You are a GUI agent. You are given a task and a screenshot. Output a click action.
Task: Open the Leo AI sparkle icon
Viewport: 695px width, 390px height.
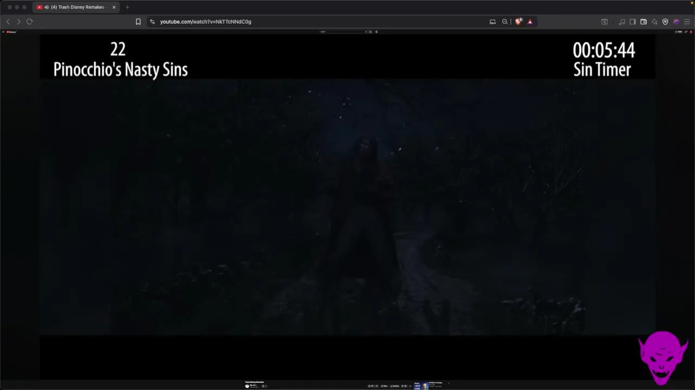(654, 22)
